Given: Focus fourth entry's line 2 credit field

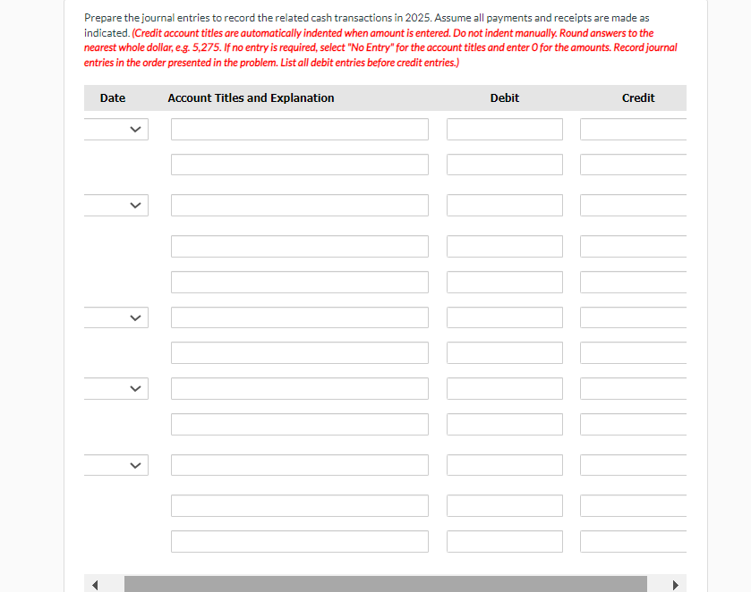Looking at the screenshot, I should pos(633,425).
